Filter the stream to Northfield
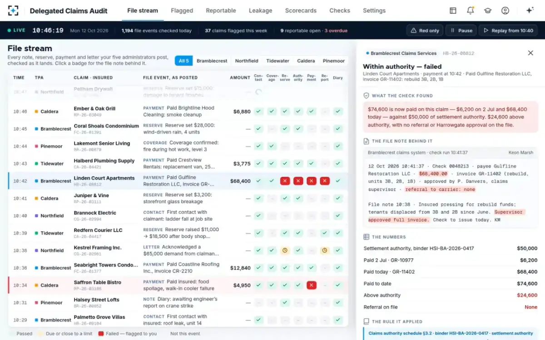This screenshot has width=545, height=340. pos(247,61)
